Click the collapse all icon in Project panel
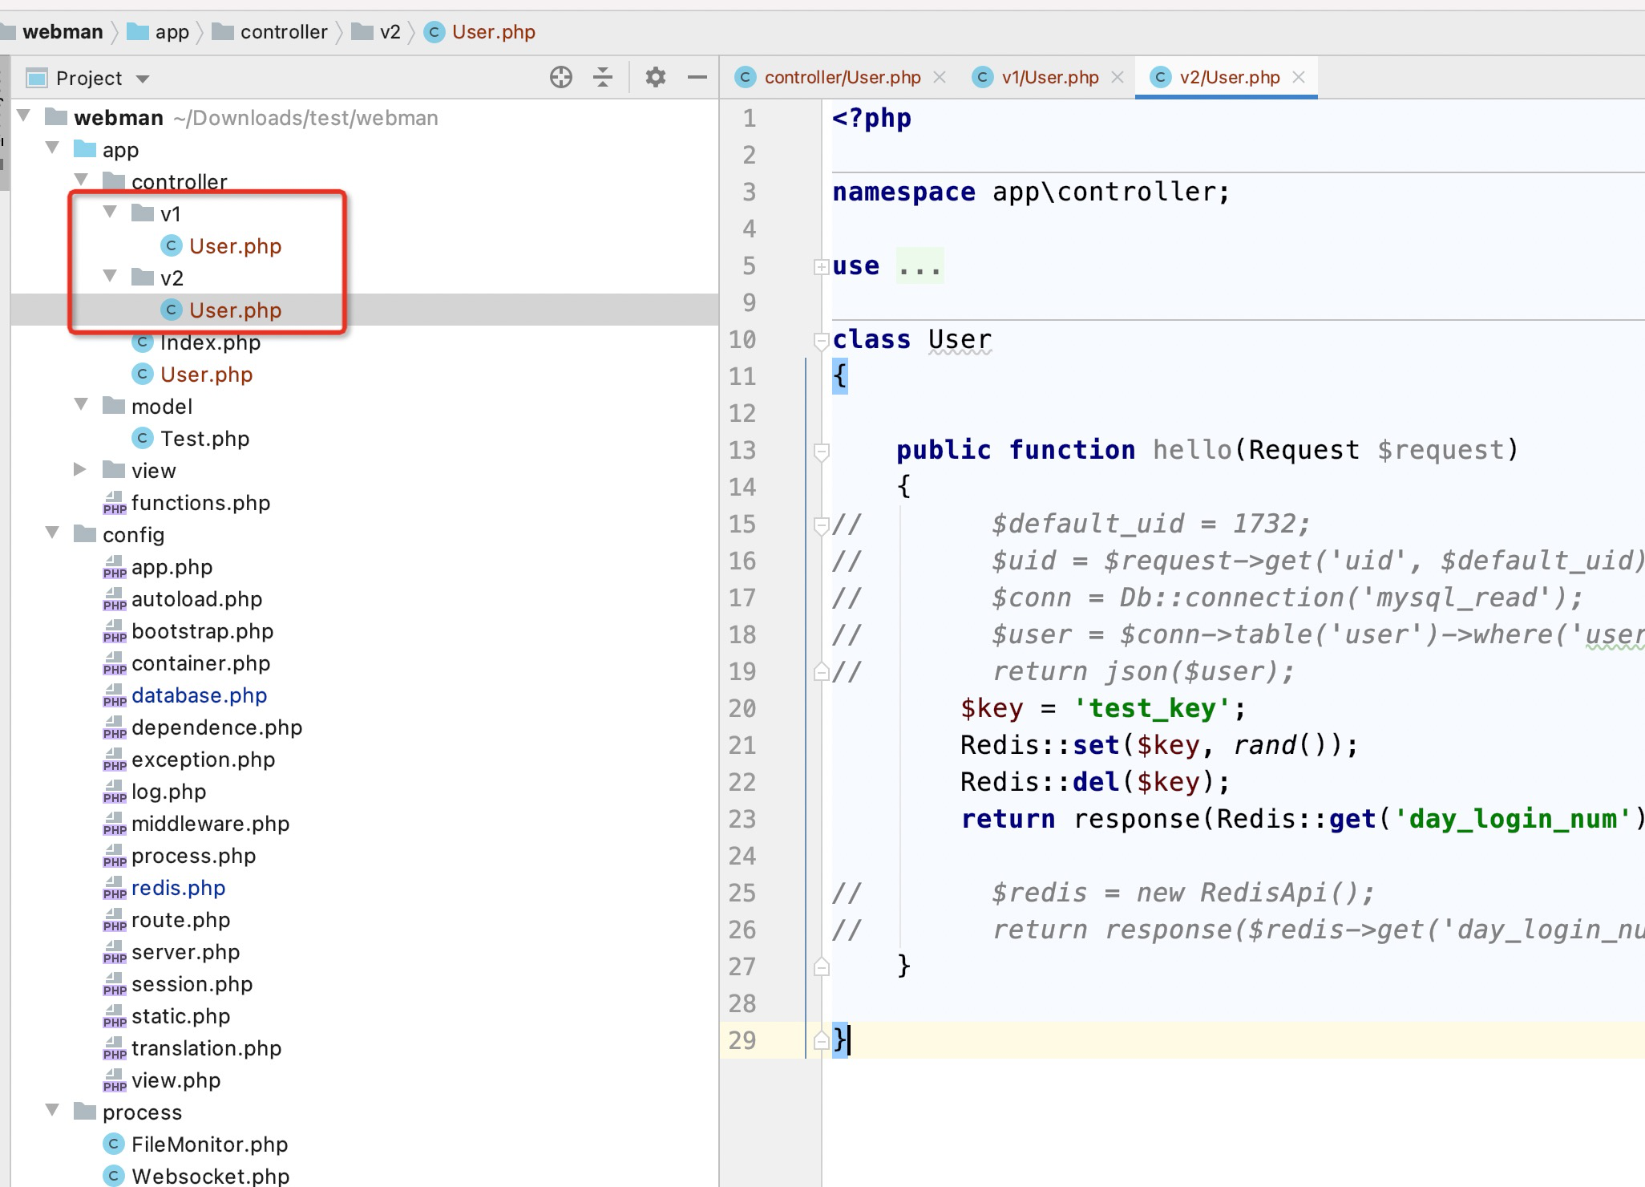Screen dimensions: 1645x1187 tap(603, 78)
